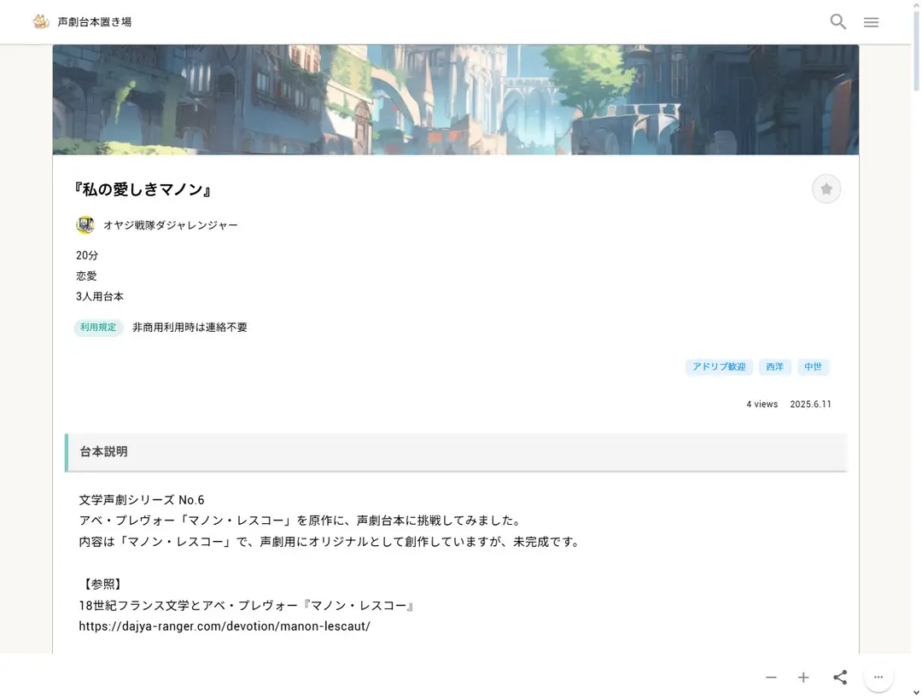922x698 pixels.
Task: Click the 文学声劇シリーズ No.6 line
Action: pyautogui.click(x=142, y=500)
